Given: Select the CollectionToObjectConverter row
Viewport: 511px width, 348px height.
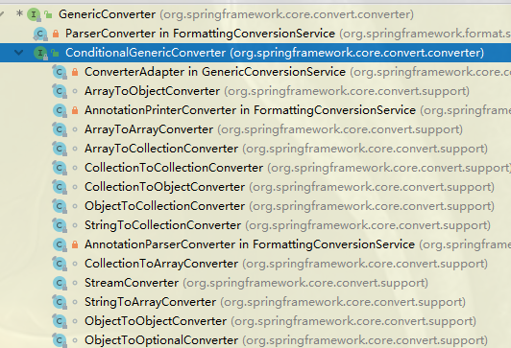Looking at the screenshot, I should pos(255,187).
